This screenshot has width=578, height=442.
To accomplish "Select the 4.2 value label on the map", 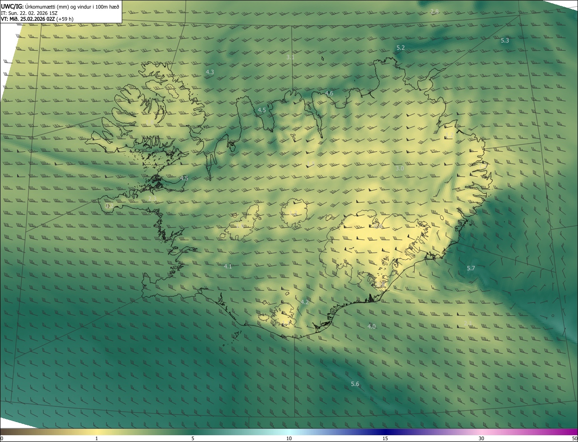I will [304, 302].
